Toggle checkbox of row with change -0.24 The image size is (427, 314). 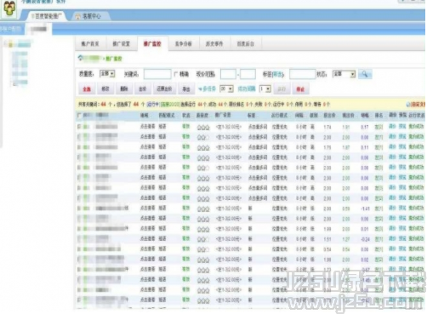coord(79,239)
